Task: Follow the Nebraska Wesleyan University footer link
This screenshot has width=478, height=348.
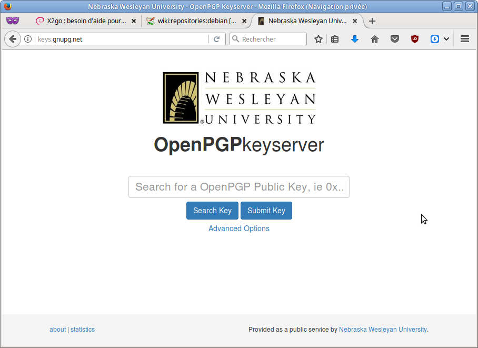Action: (383, 330)
